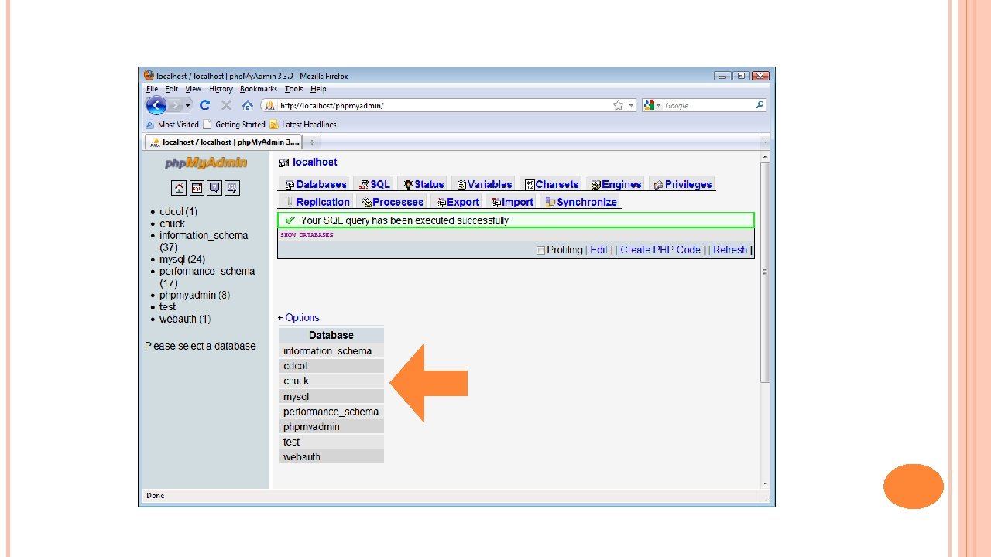The height and width of the screenshot is (557, 991).
Task: Open the SQL query window icon
Action: click(197, 187)
